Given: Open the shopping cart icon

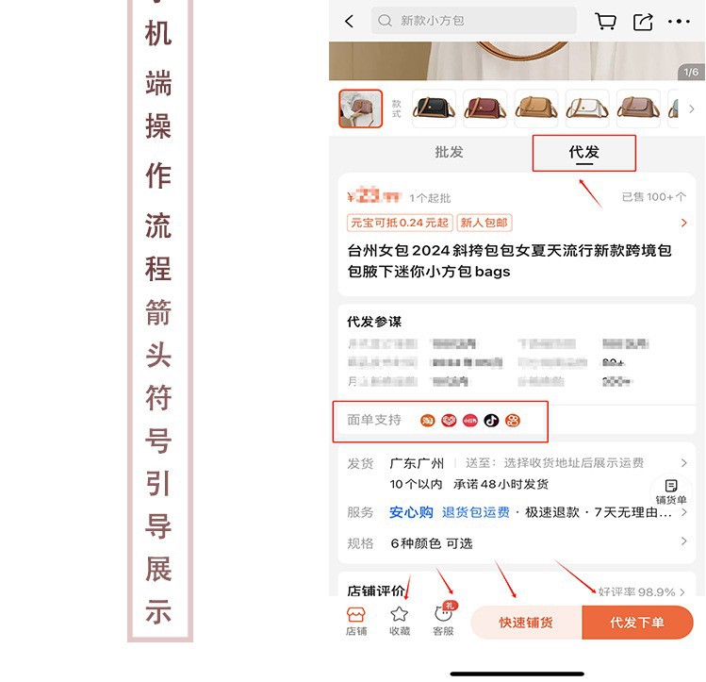Looking at the screenshot, I should point(605,21).
